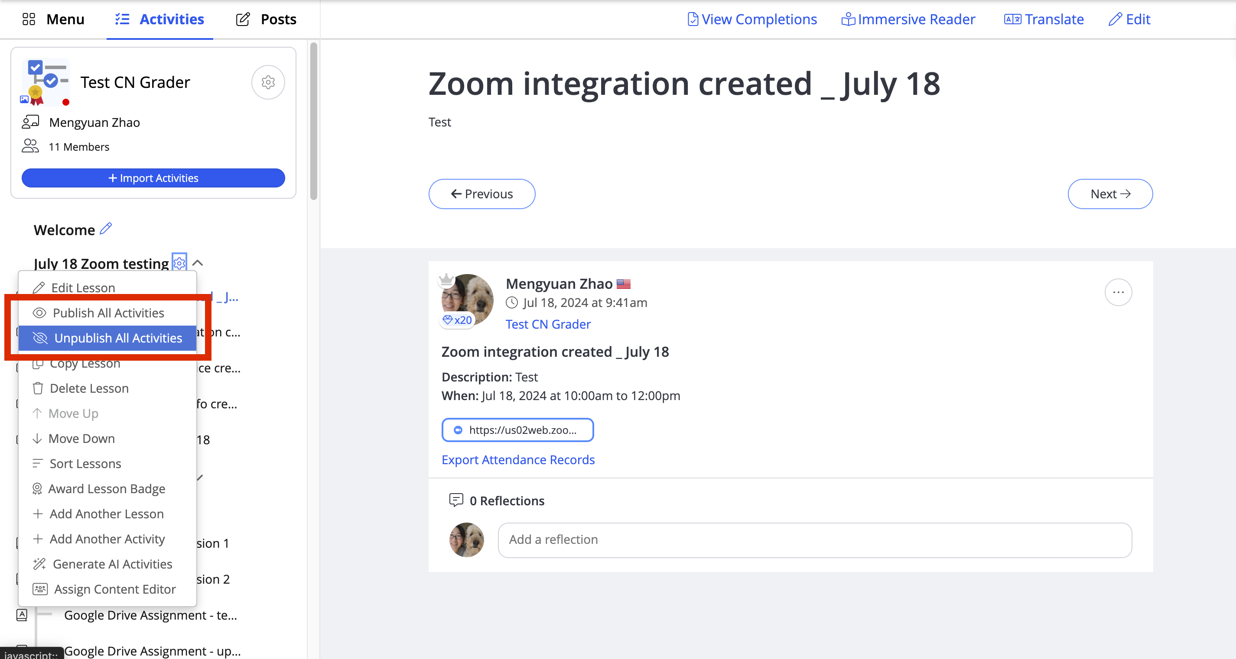The image size is (1236, 659).
Task: Click the Welcome edit pencil icon
Action: 106,229
